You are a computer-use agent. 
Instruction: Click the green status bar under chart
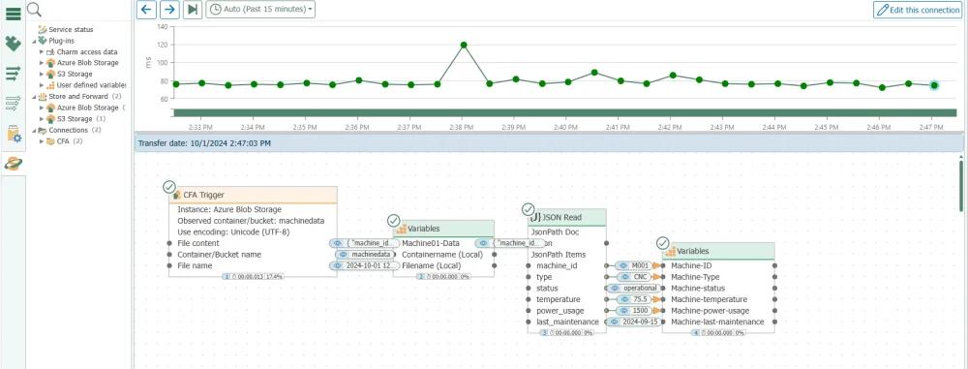pos(564,112)
